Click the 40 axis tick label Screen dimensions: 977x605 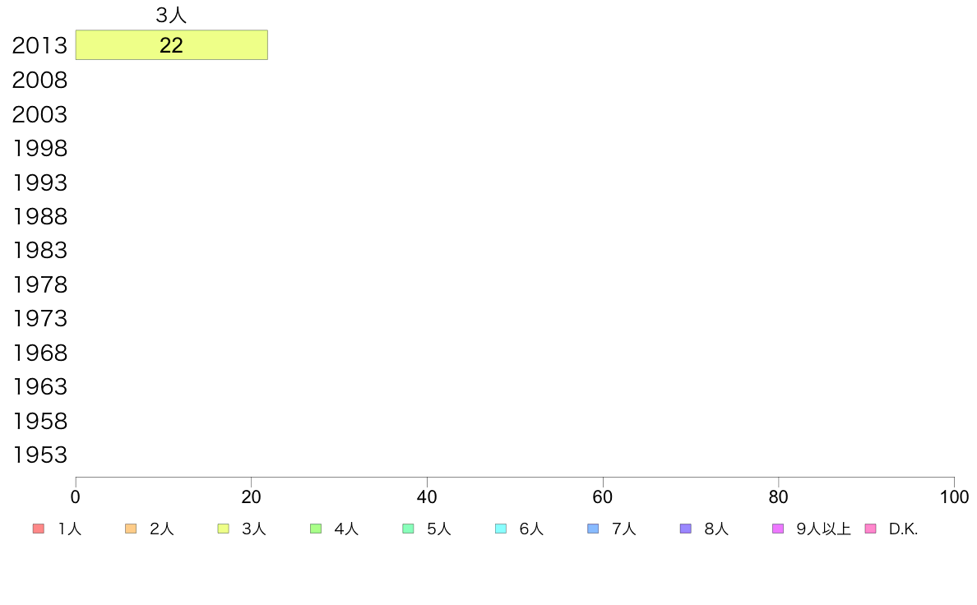(x=427, y=497)
